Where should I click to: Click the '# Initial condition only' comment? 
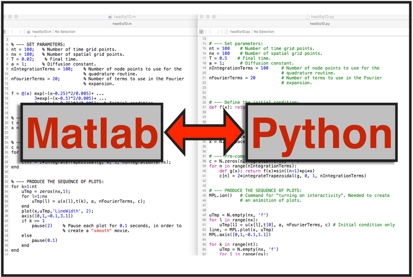pos(364,225)
